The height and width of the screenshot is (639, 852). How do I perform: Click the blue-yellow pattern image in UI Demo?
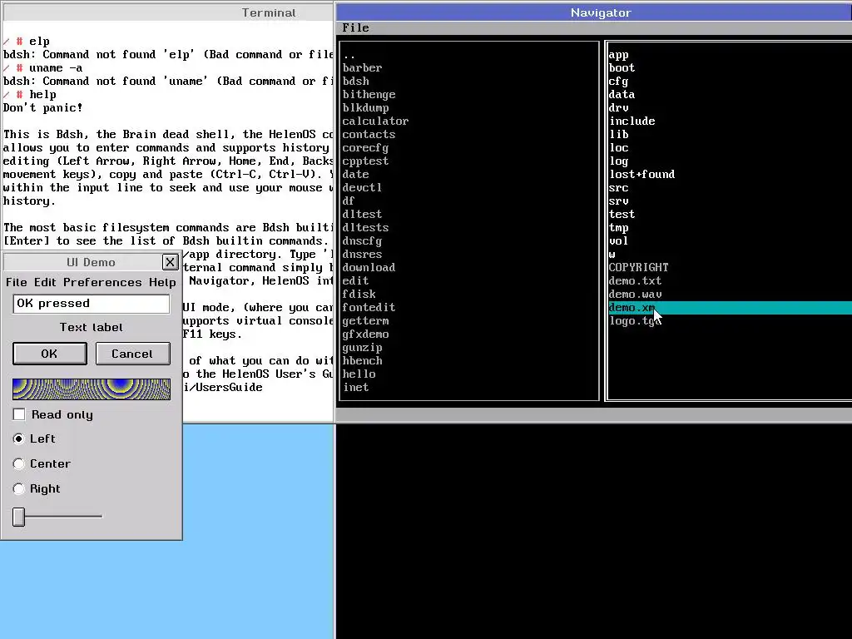(x=92, y=389)
